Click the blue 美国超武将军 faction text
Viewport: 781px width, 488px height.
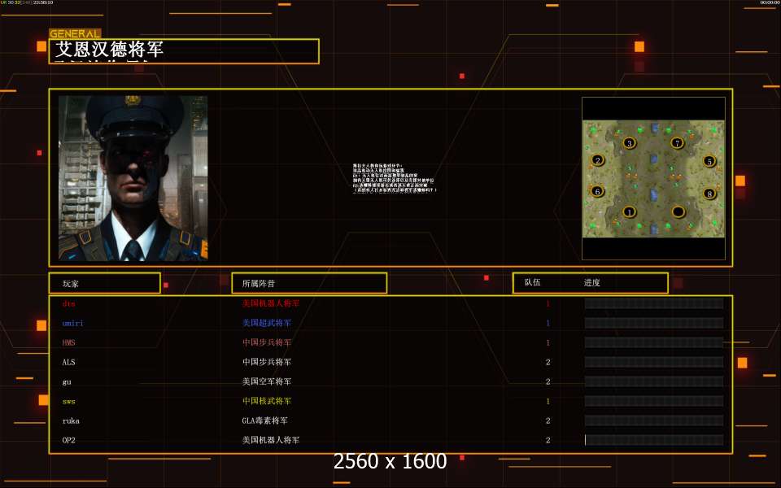click(x=267, y=323)
